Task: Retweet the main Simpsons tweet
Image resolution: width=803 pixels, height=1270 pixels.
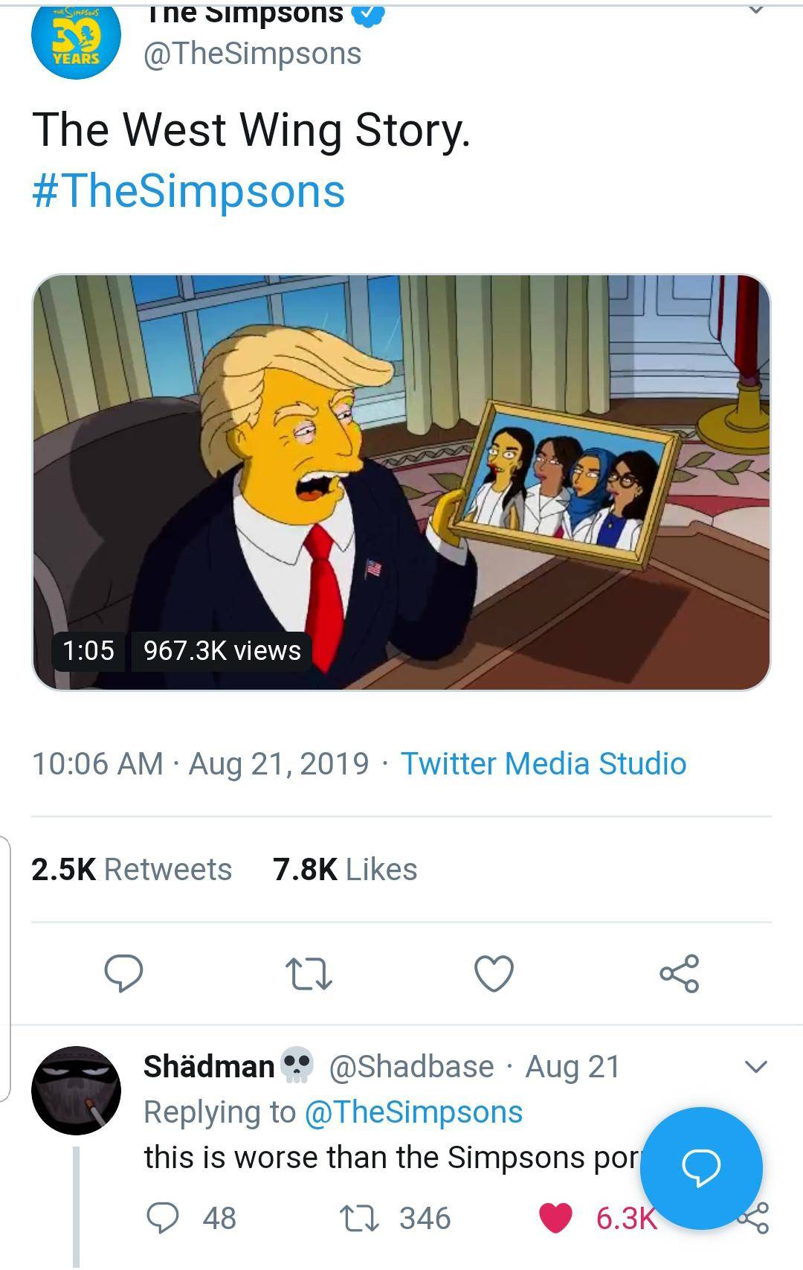Action: pos(309,973)
